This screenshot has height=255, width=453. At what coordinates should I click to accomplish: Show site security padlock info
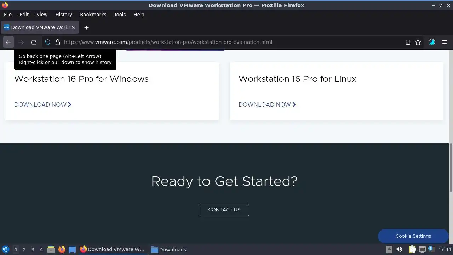point(57,42)
